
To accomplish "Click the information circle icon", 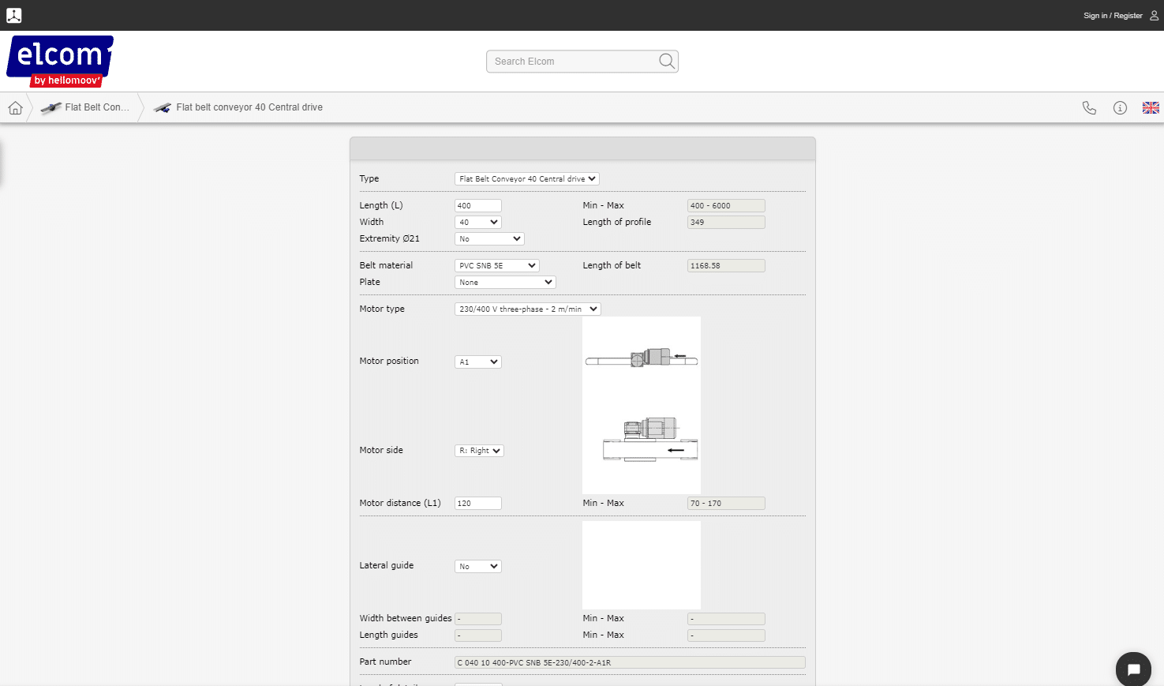I will [x=1120, y=108].
